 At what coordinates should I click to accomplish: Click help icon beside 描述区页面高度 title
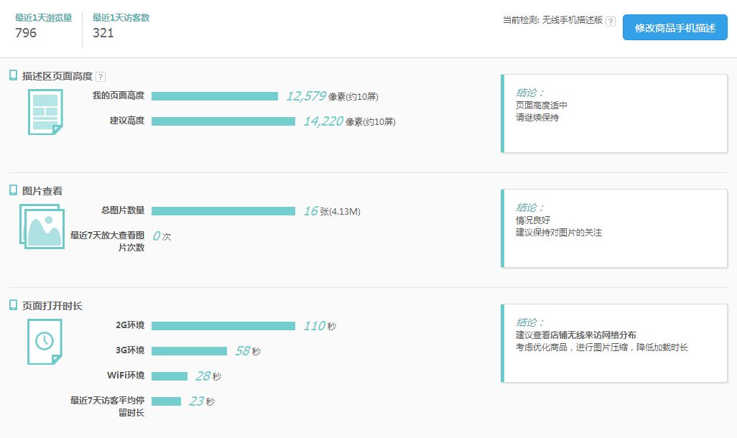[101, 77]
